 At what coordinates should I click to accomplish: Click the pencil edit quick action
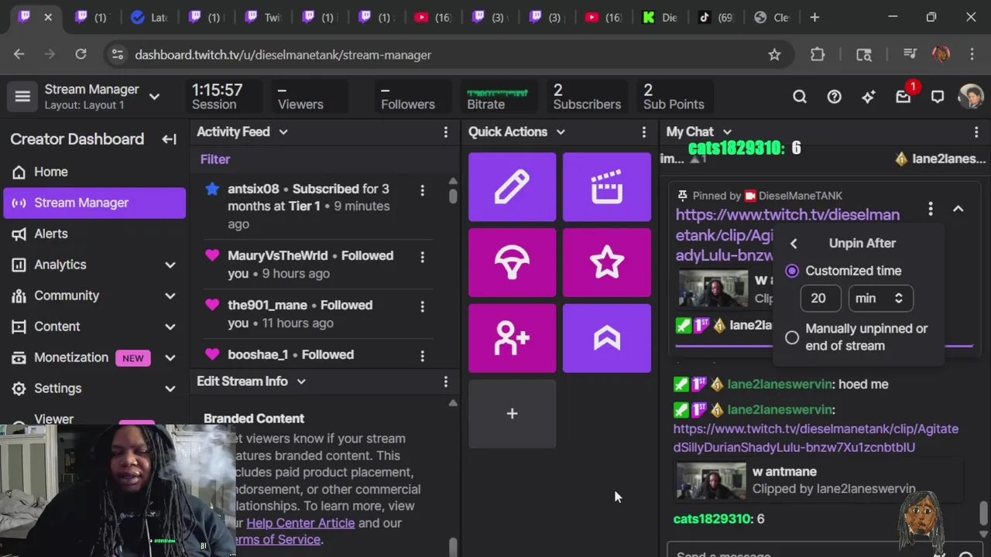(512, 186)
